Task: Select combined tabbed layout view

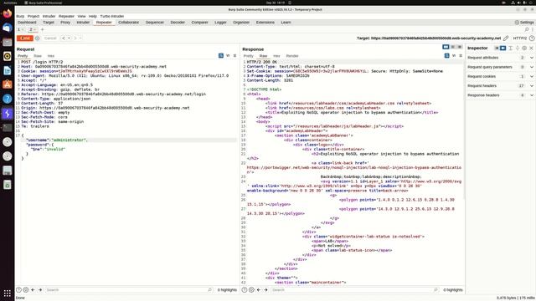Action: (x=460, y=47)
